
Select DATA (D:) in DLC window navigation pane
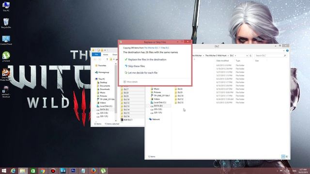[x=156, y=106]
